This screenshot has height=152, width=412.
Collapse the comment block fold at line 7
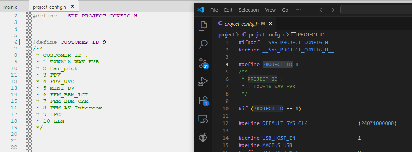point(29,49)
